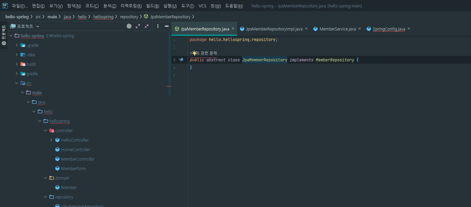Viewport: 471px width, 207px height.
Task: Click the gutter implementation icon on line 3
Action: coord(181,60)
